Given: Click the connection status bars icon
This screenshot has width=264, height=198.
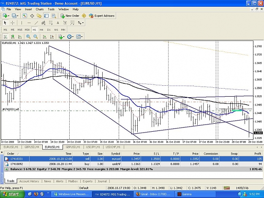Looking at the screenshot, I should 227,188.
